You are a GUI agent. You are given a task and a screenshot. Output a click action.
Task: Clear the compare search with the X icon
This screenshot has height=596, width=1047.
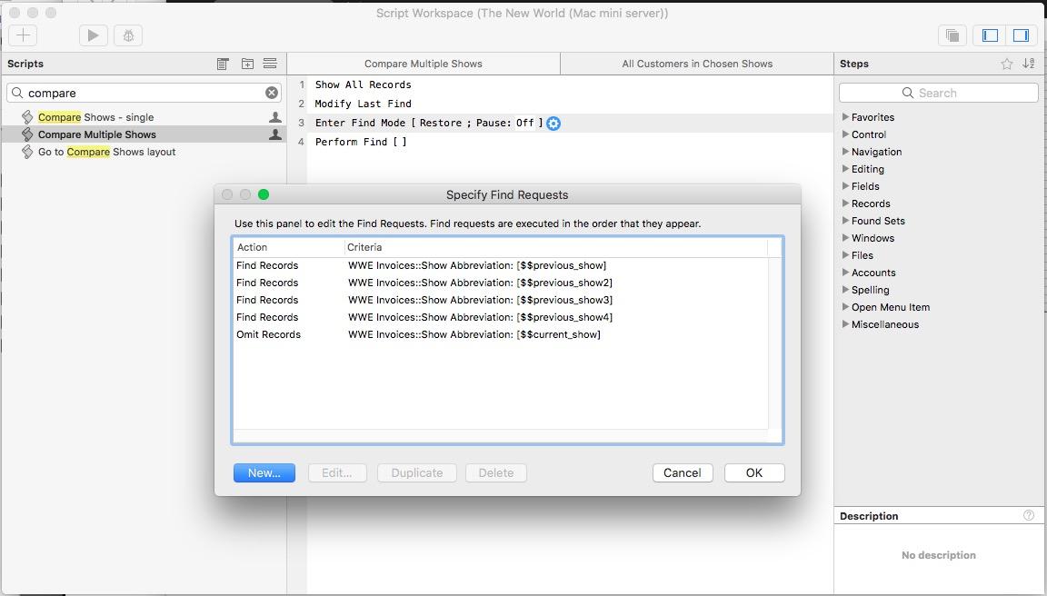pyautogui.click(x=271, y=93)
